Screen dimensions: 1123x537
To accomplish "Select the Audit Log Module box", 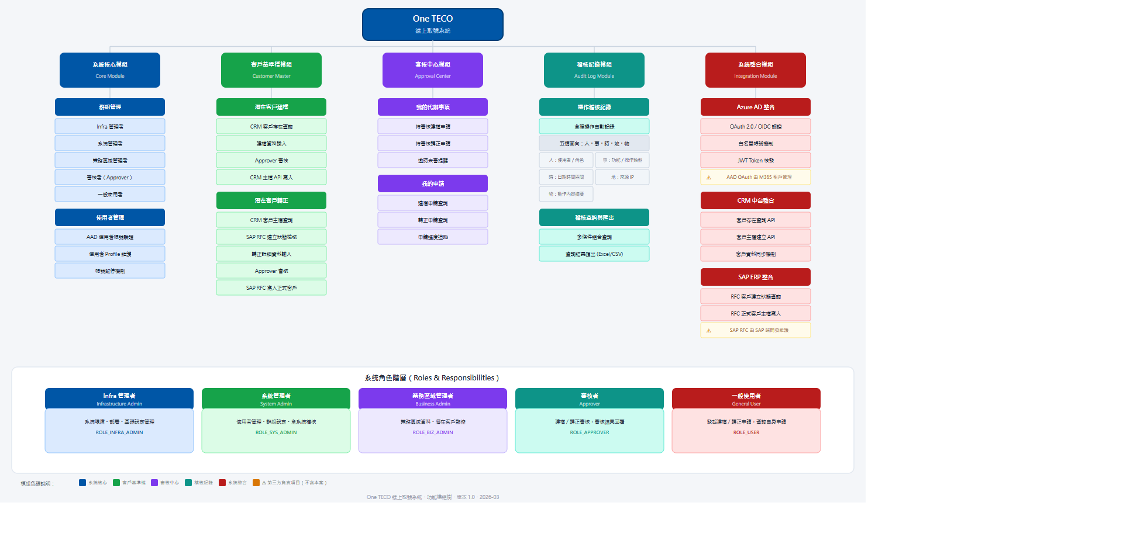I will 594,70.
